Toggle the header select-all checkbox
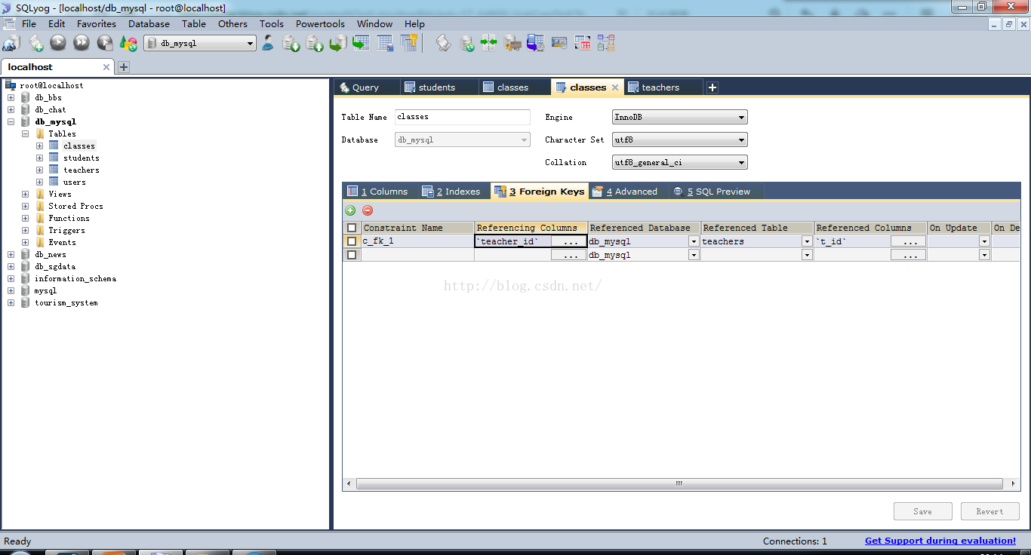This screenshot has width=1031, height=555. tap(352, 228)
